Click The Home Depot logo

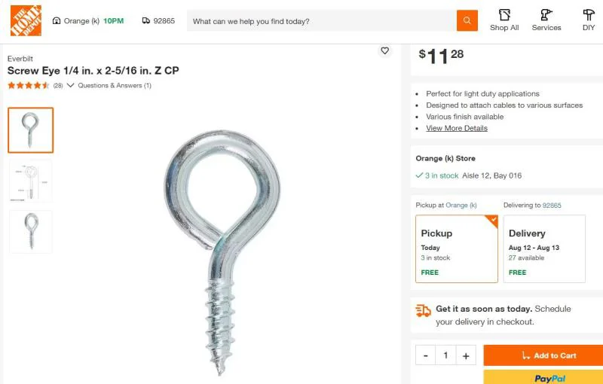click(26, 21)
